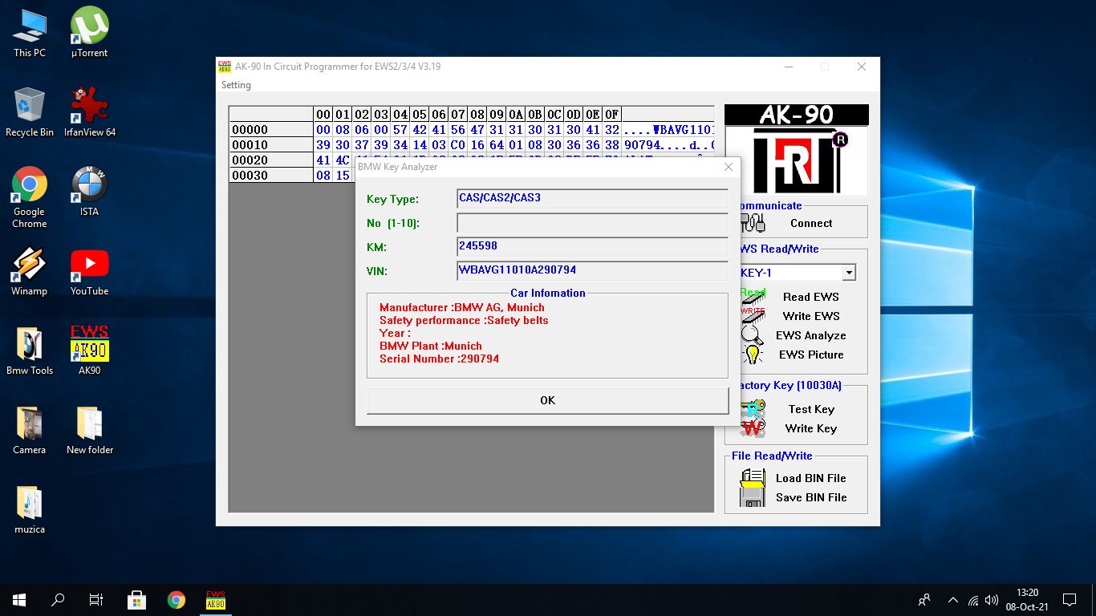Viewport: 1096px width, 616px height.
Task: Select Bmw Tools folder icon
Action: (x=30, y=351)
